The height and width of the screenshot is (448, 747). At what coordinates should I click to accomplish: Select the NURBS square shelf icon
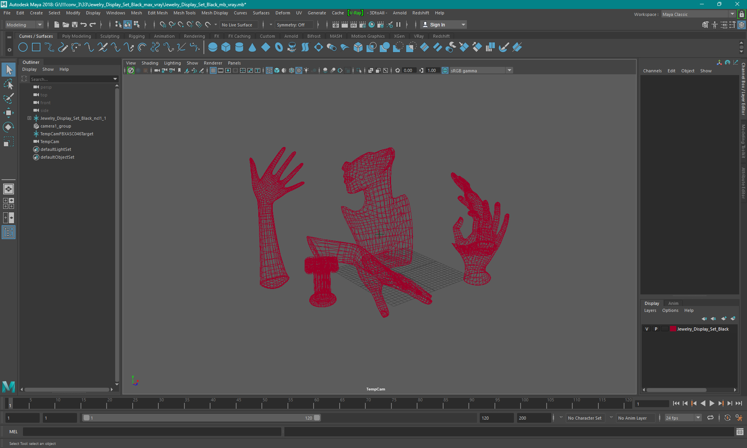[36, 47]
